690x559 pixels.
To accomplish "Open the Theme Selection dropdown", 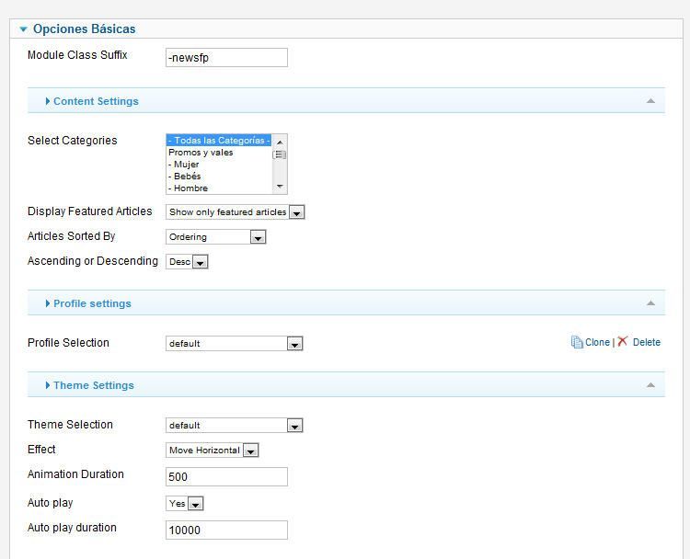I will [234, 426].
